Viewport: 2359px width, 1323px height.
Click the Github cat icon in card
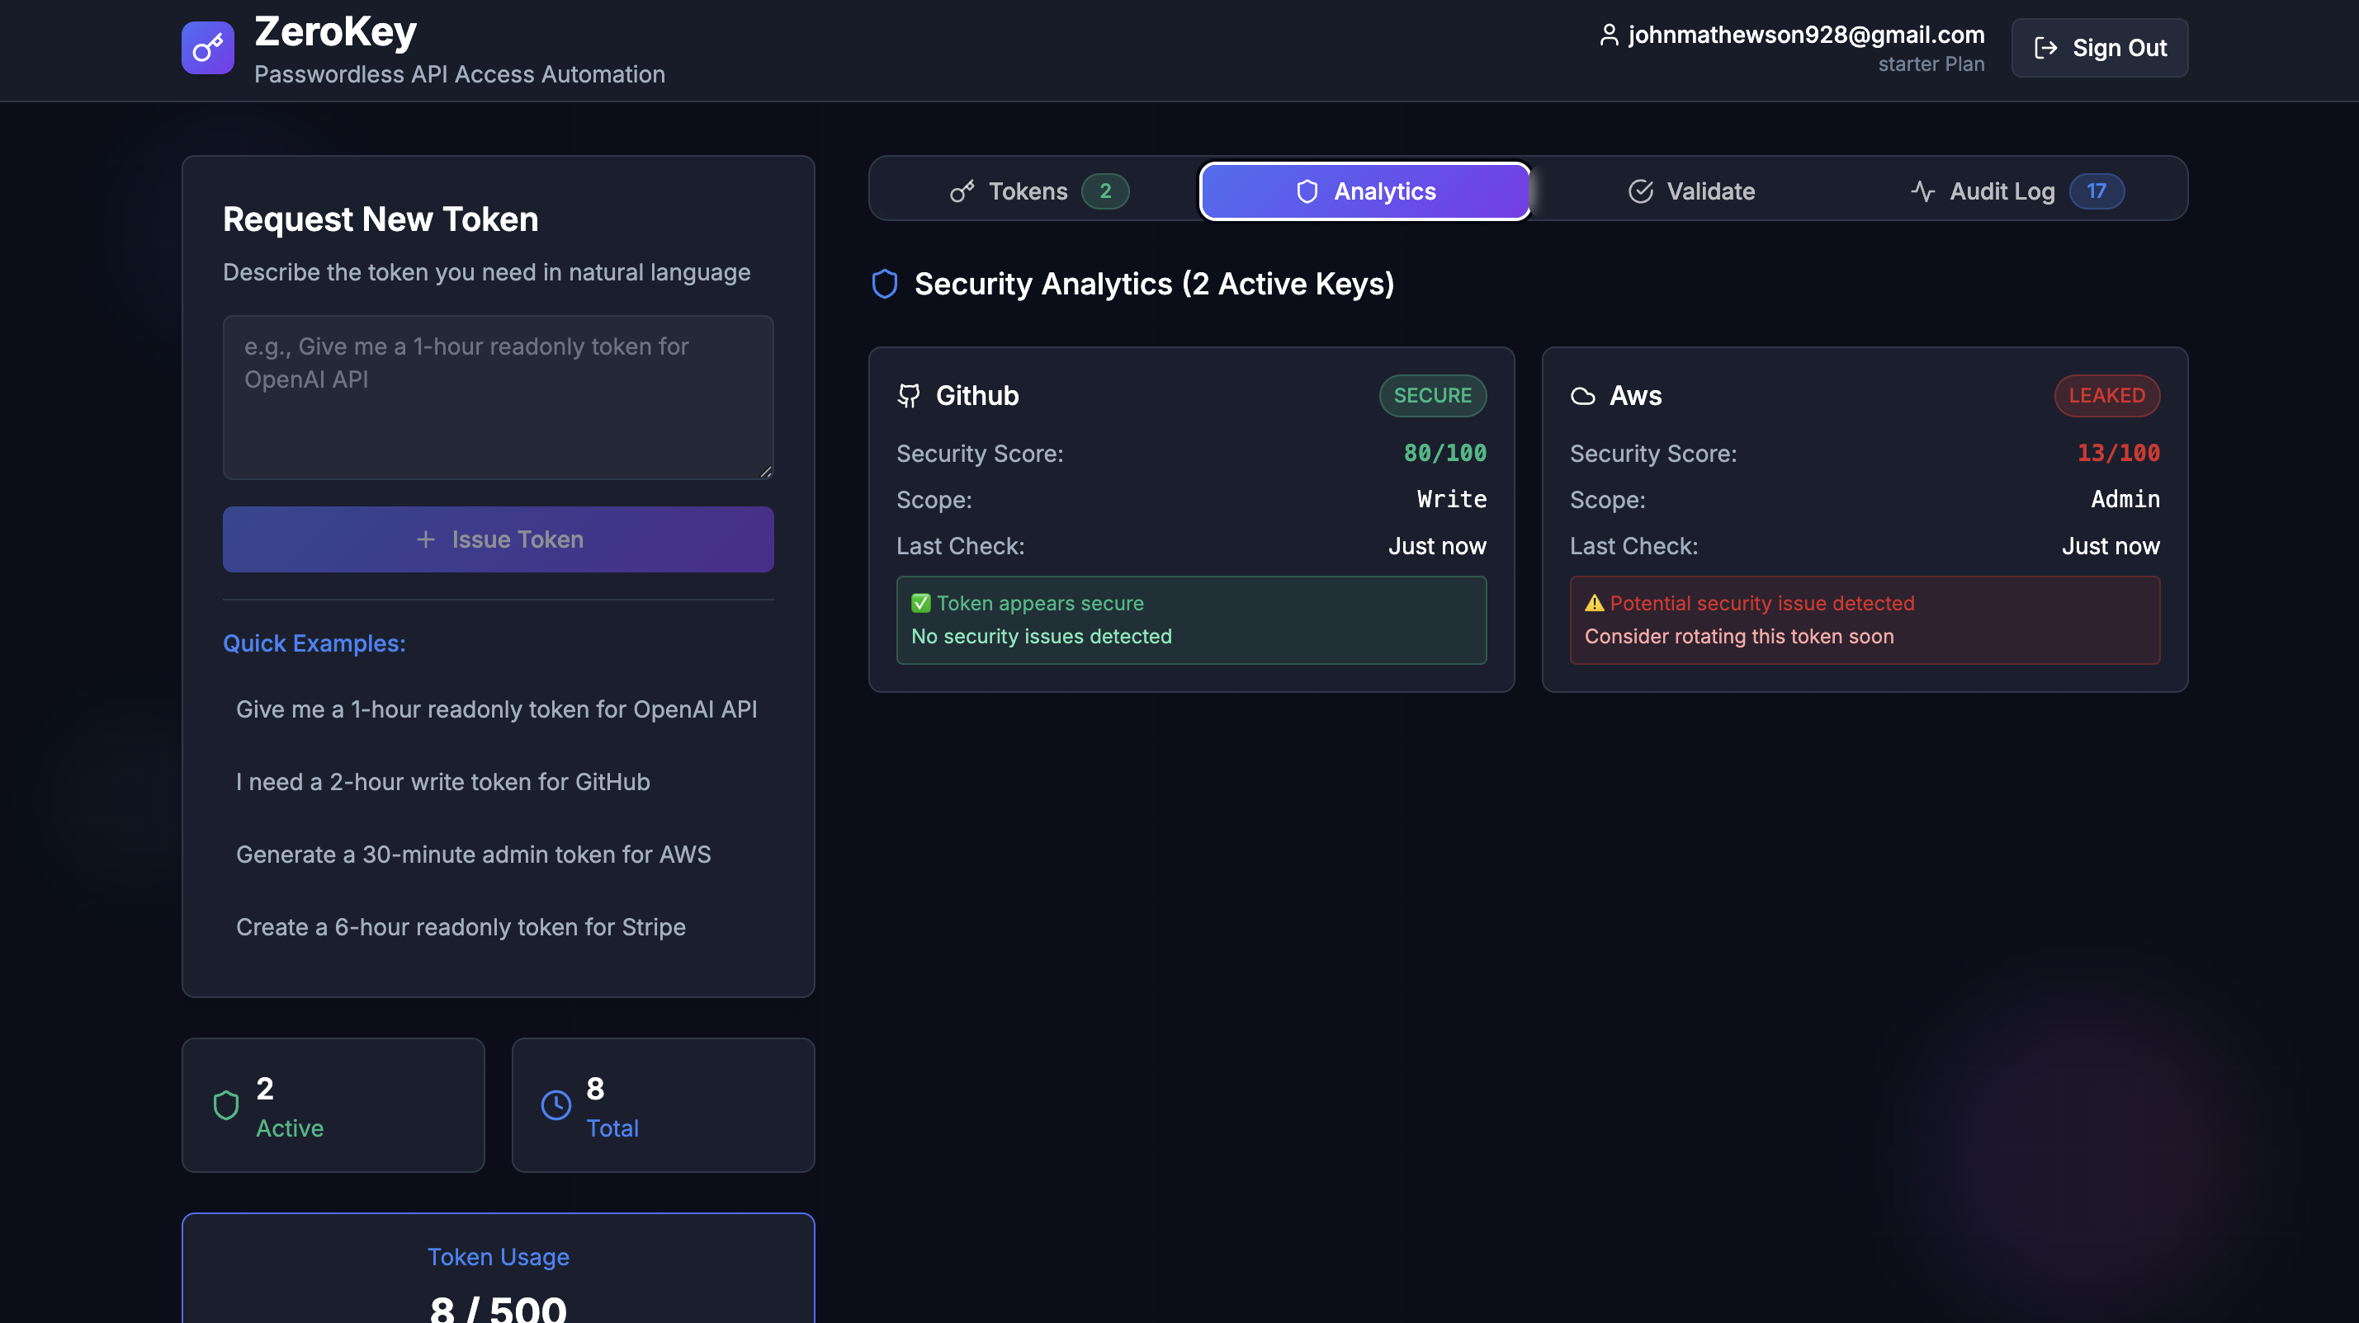click(909, 395)
